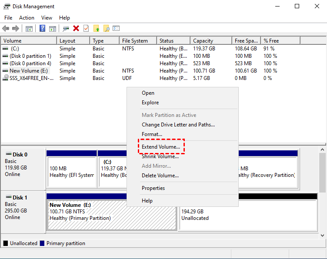Open the Help menu in menu bar
This screenshot has width=327, height=259.
(64, 18)
